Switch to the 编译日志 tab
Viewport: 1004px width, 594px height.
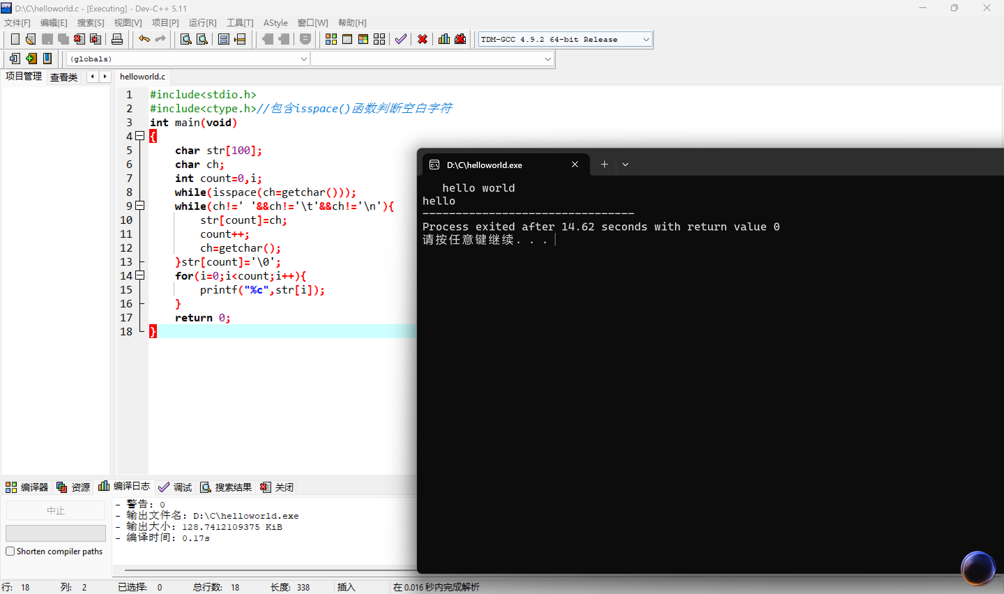pyautogui.click(x=124, y=487)
